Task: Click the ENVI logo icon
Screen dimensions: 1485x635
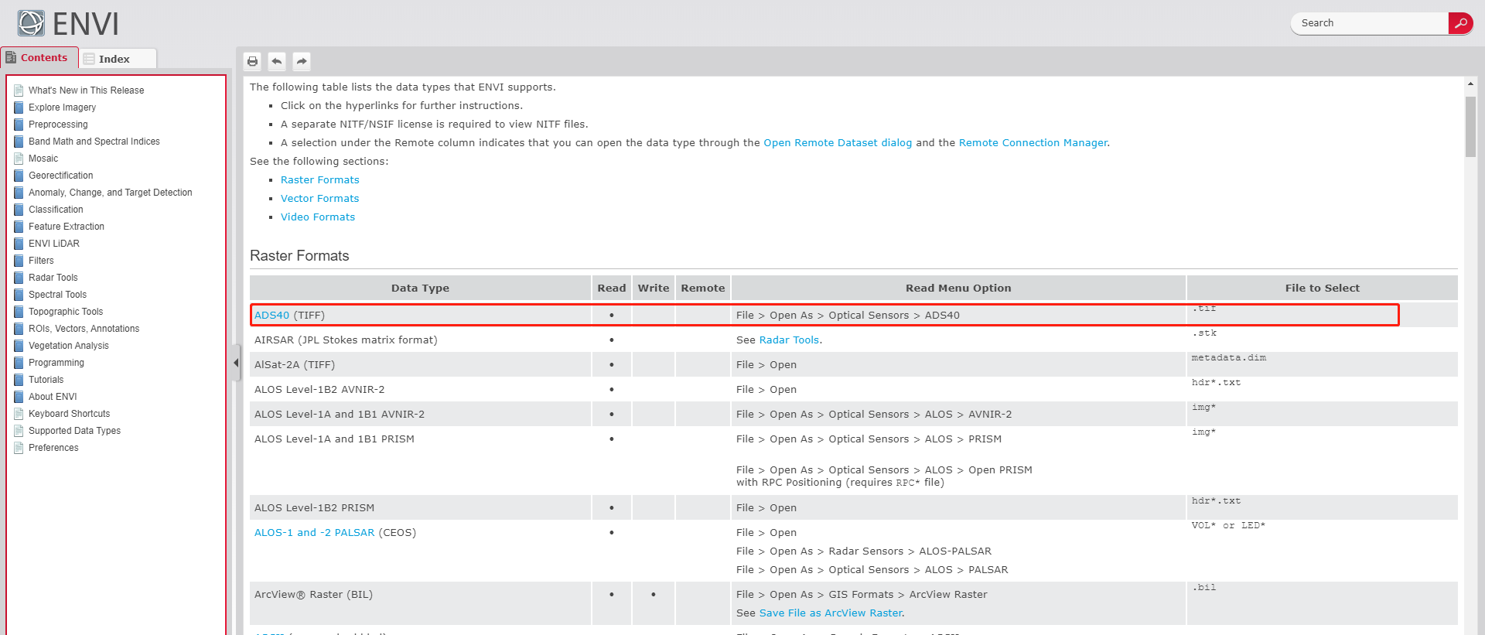Action: click(31, 23)
